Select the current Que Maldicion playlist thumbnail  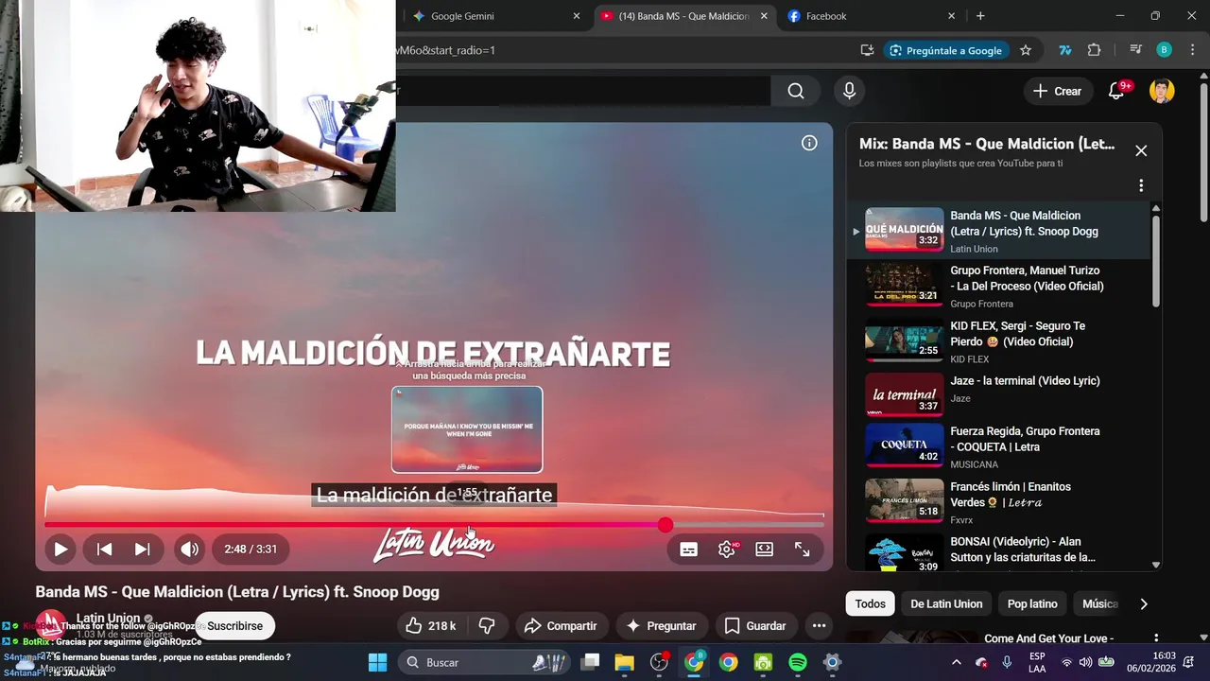click(905, 230)
